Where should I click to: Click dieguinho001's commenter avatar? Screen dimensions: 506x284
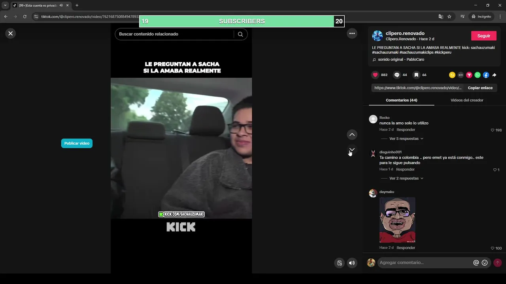click(x=373, y=154)
